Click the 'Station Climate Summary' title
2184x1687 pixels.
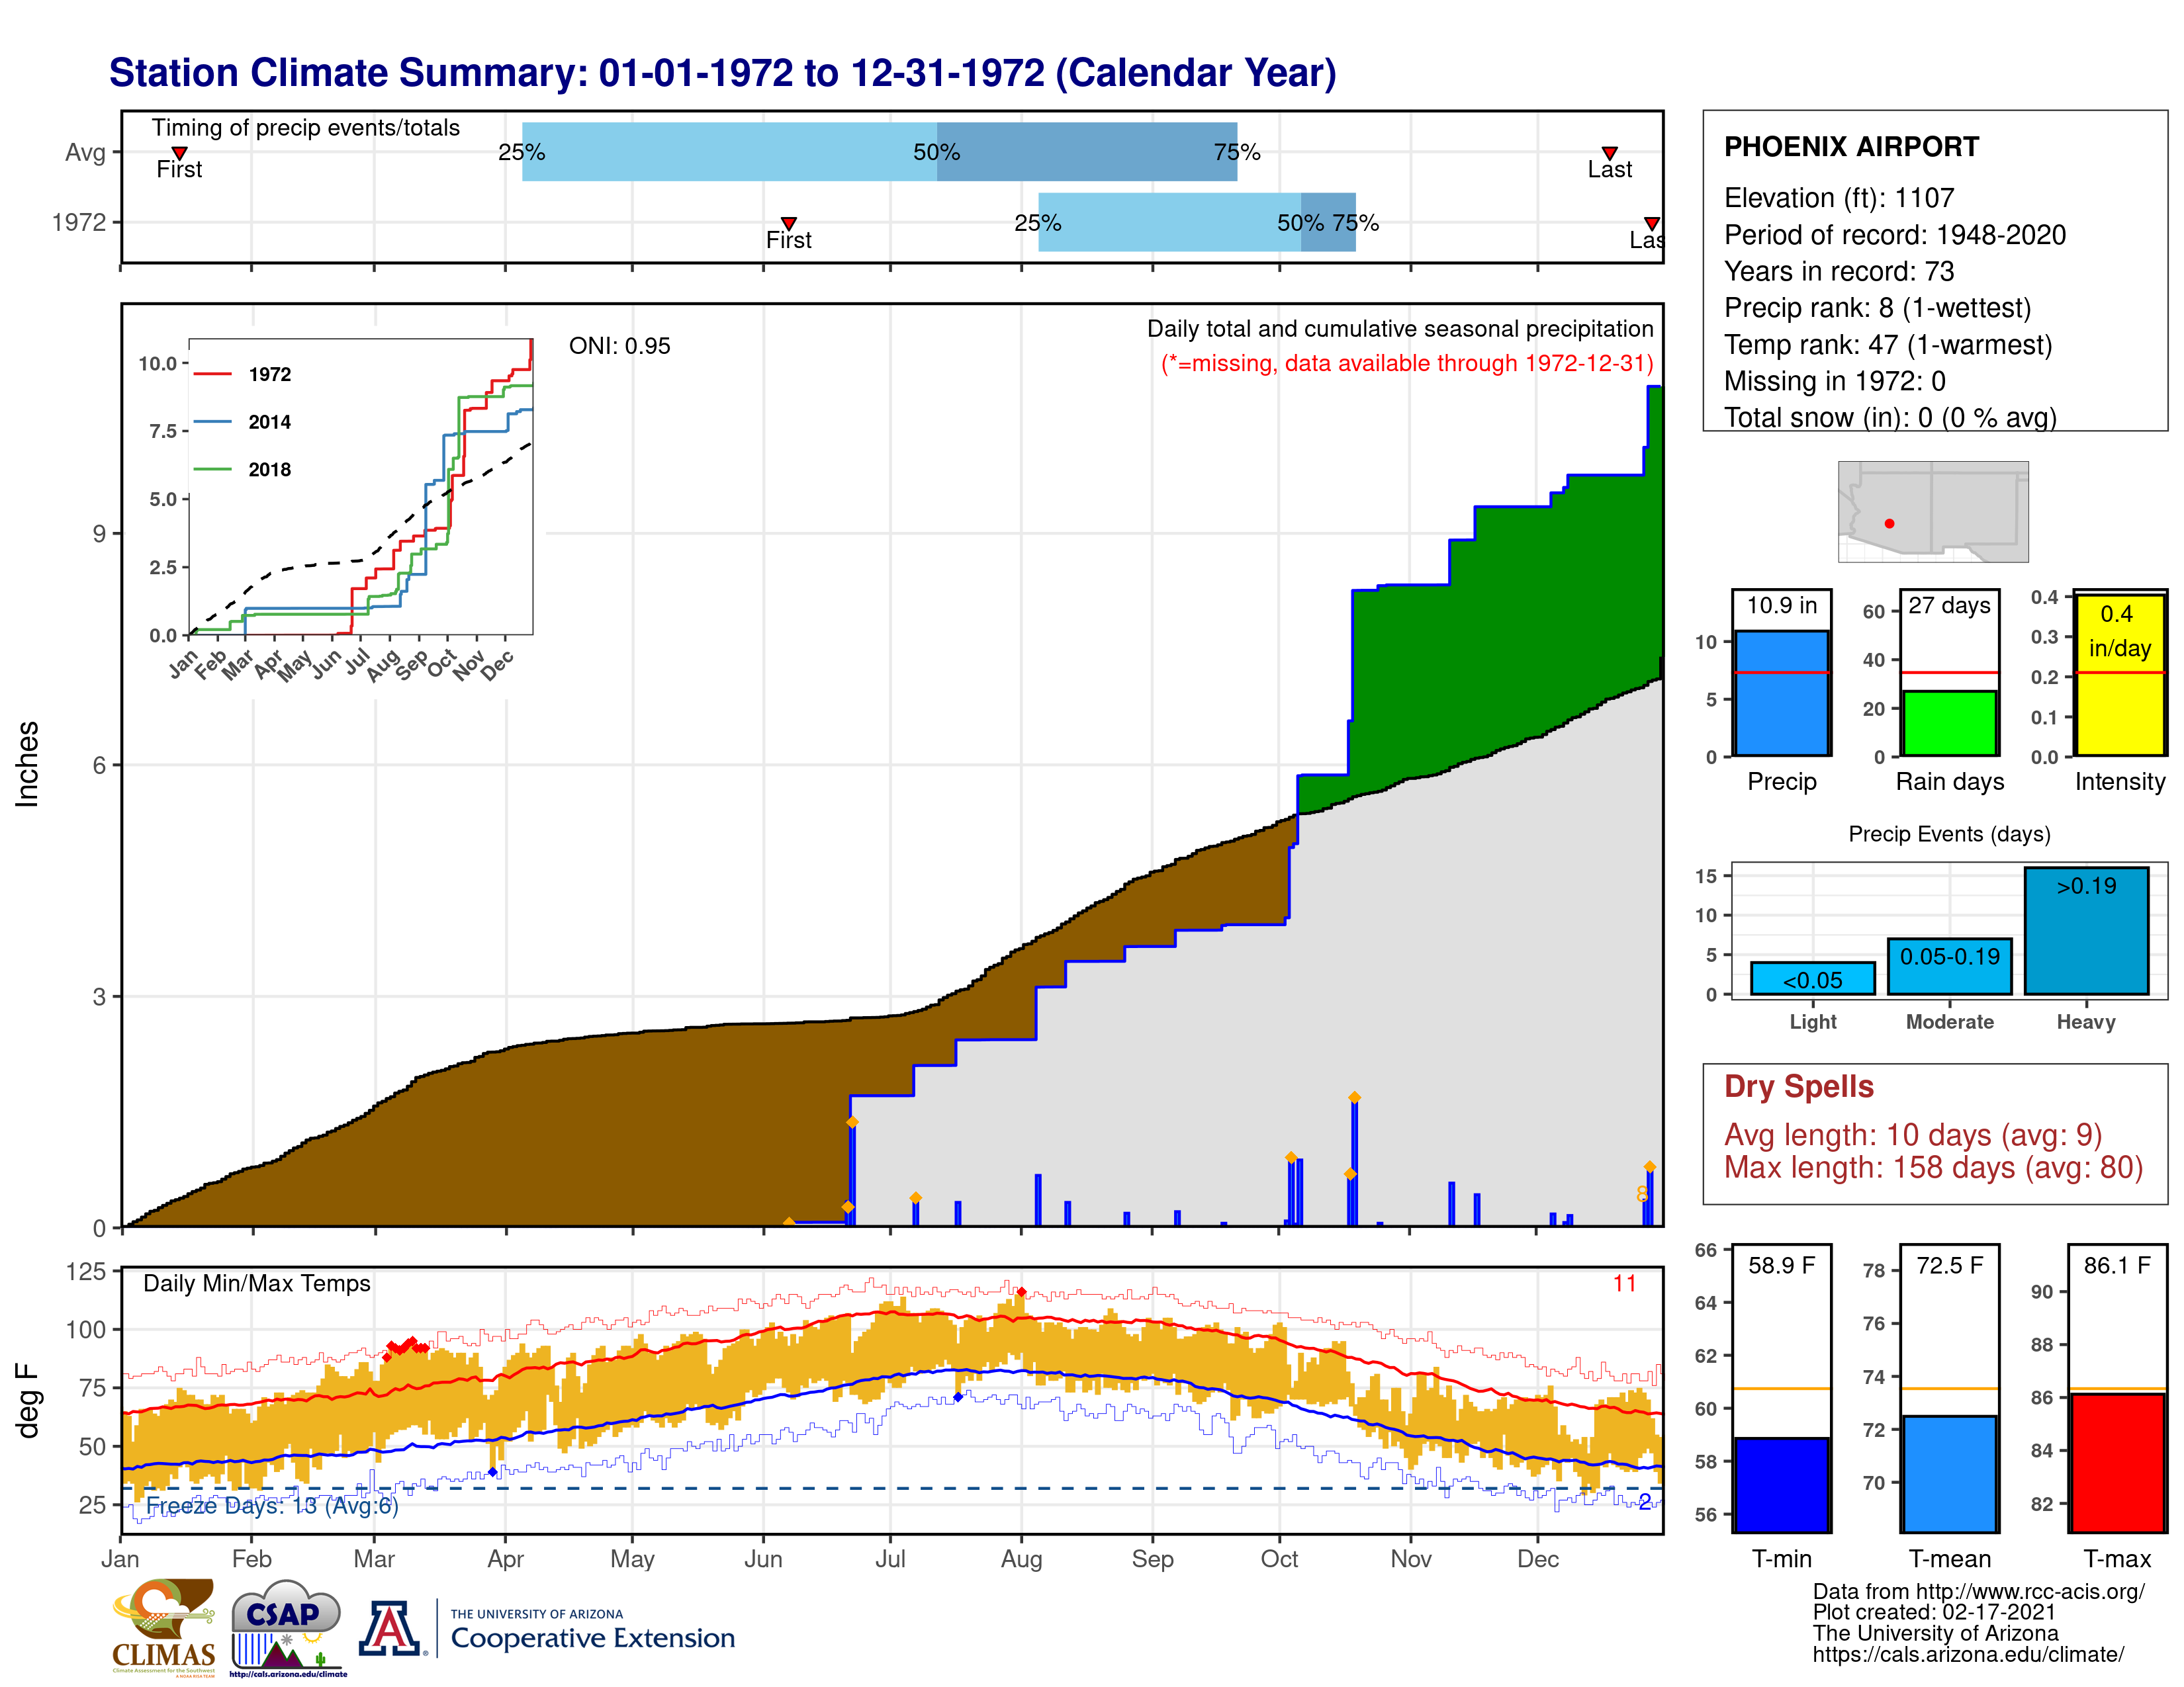(x=723, y=73)
